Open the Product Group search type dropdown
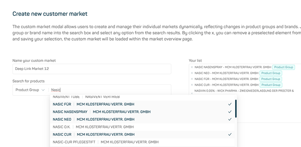This screenshot has width=301, height=147. click(x=30, y=90)
